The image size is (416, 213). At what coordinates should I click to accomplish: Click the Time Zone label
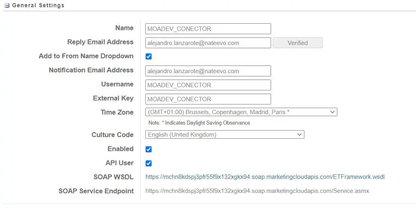117,113
